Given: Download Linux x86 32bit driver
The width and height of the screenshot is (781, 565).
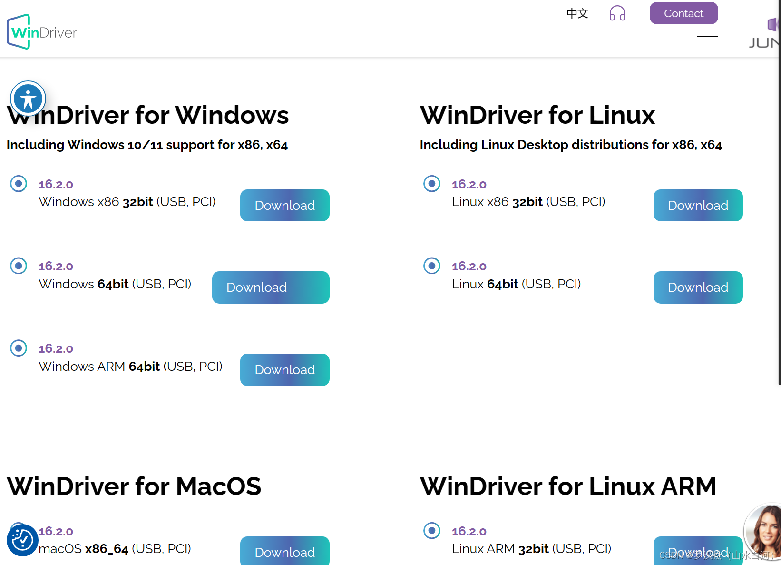Looking at the screenshot, I should [x=698, y=205].
